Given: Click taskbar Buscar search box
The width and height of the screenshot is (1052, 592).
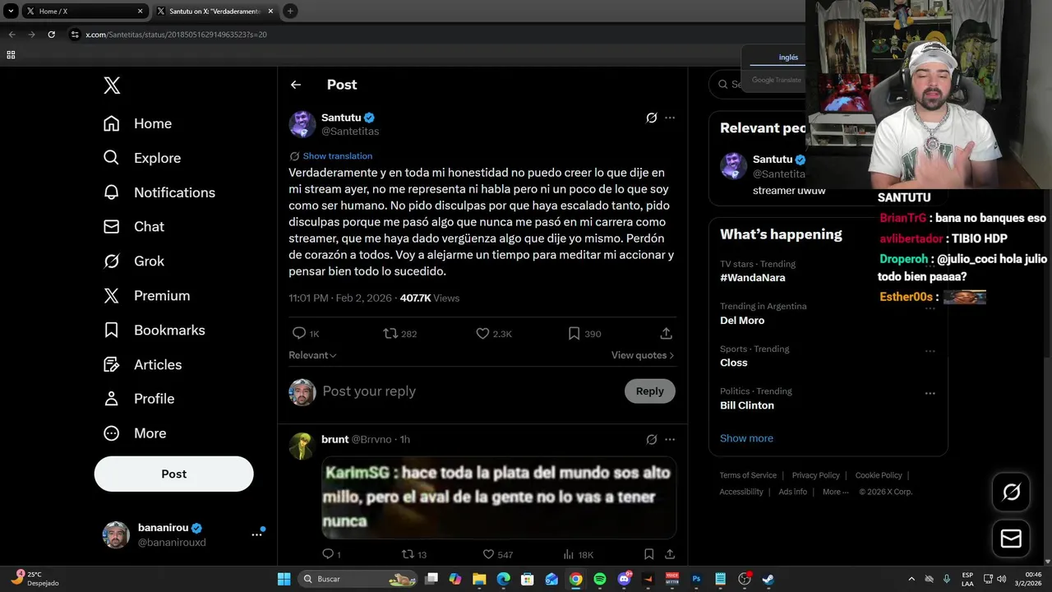Looking at the screenshot, I should click(358, 579).
